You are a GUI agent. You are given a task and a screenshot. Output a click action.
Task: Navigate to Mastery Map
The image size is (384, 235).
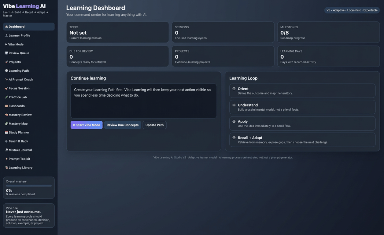[x=29, y=124]
